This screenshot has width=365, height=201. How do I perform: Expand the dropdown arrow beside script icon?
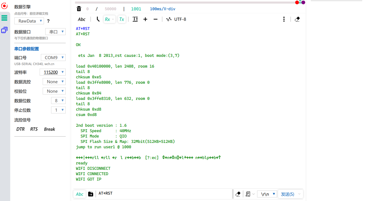point(253,194)
